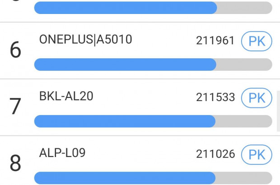This screenshot has width=280, height=185.
Task: Select the BKL-AL20 device name
Action: [x=66, y=96]
